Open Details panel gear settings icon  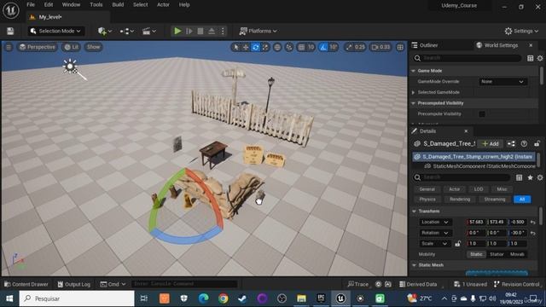(540, 177)
